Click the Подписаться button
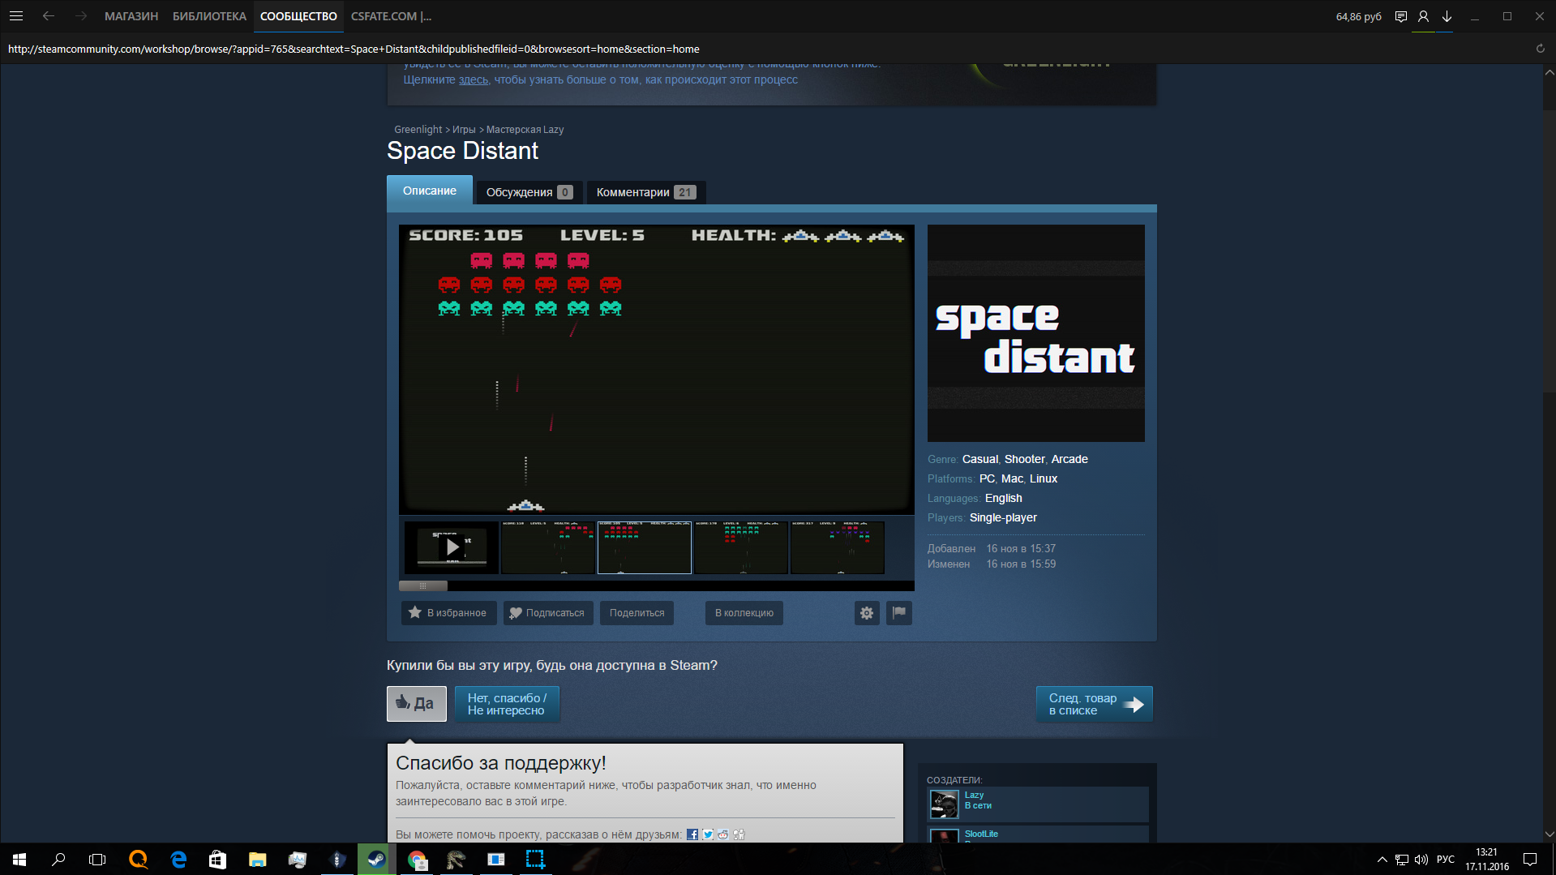This screenshot has height=875, width=1556. pyautogui.click(x=548, y=613)
